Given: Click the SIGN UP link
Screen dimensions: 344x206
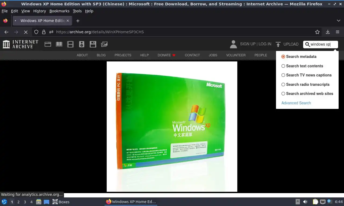Looking at the screenshot, I should pyautogui.click(x=248, y=44).
